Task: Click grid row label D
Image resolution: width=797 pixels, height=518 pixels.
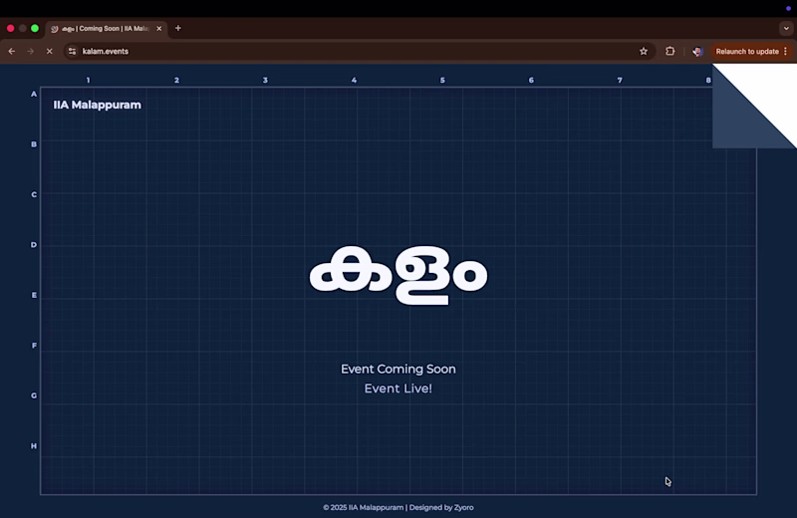Action: (x=34, y=244)
